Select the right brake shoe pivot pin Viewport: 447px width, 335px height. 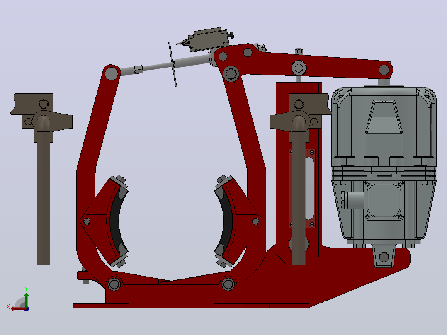[256, 221]
